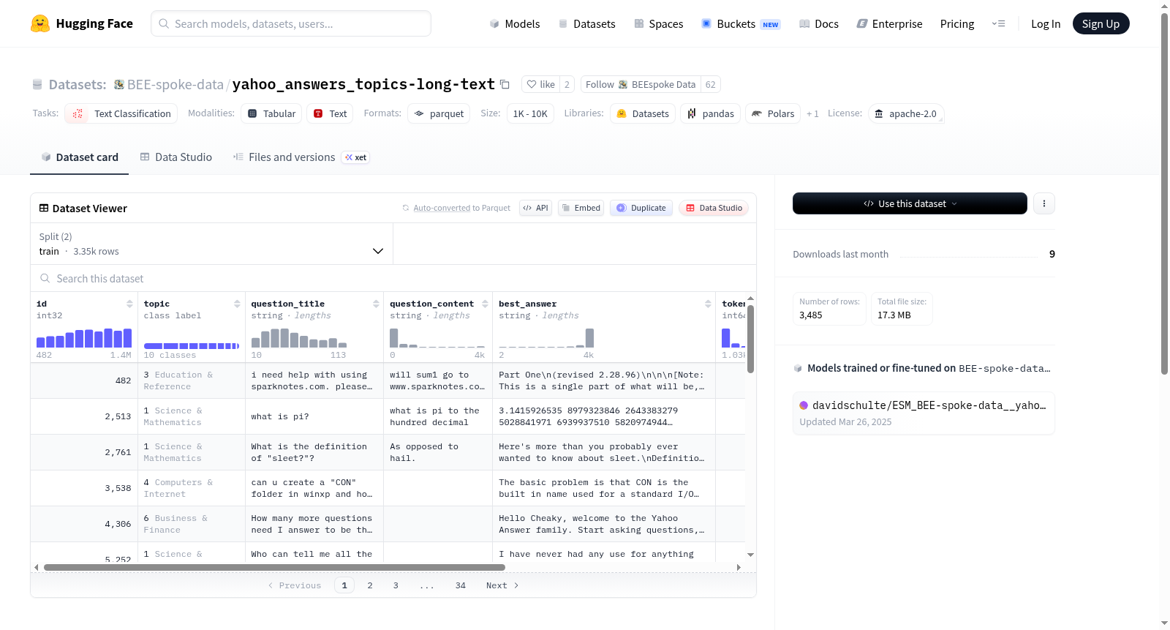
Task: Go to page 3 of results
Action: pos(396,585)
